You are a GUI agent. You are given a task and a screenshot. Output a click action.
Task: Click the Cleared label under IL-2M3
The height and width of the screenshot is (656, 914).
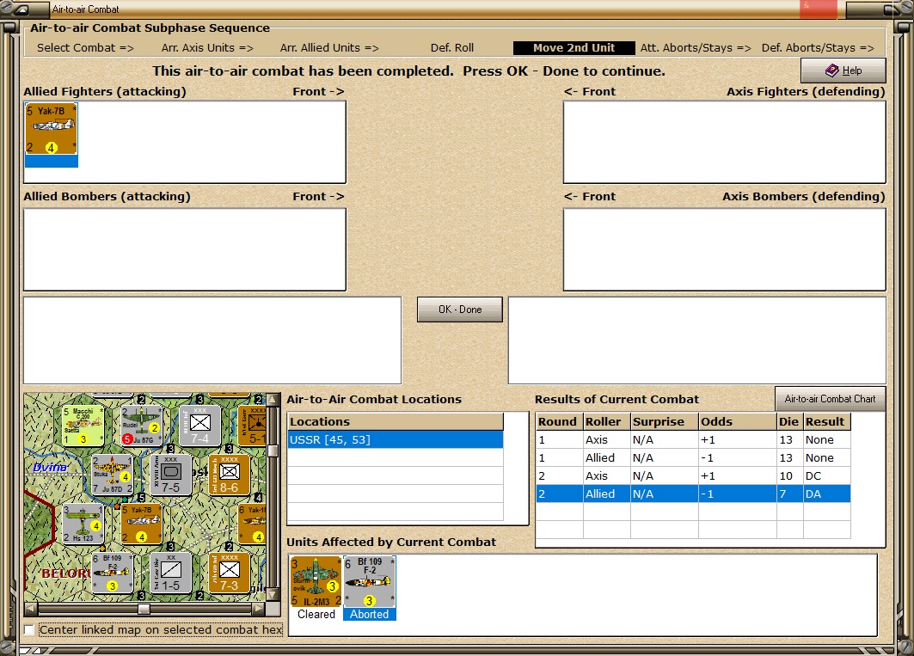[x=316, y=614]
